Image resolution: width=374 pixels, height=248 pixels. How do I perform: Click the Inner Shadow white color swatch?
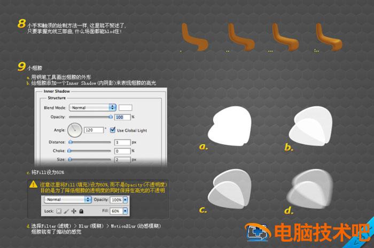coord(126,108)
